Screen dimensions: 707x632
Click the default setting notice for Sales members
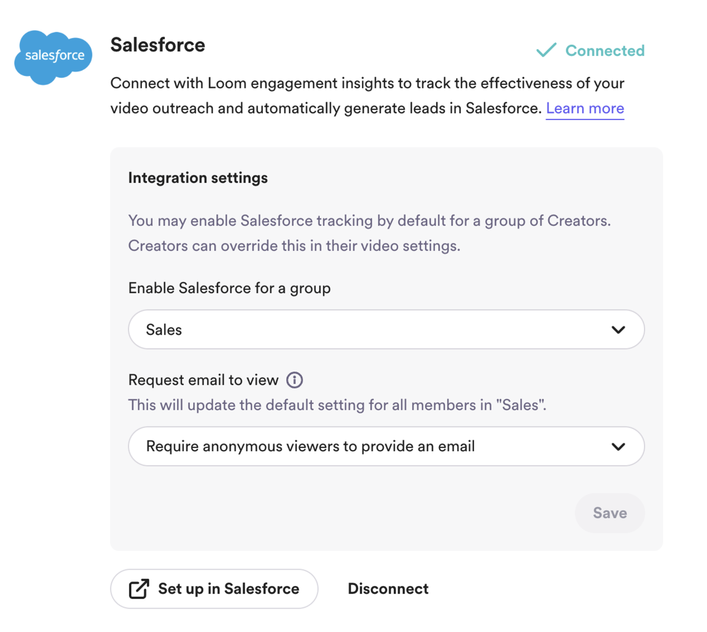point(337,405)
